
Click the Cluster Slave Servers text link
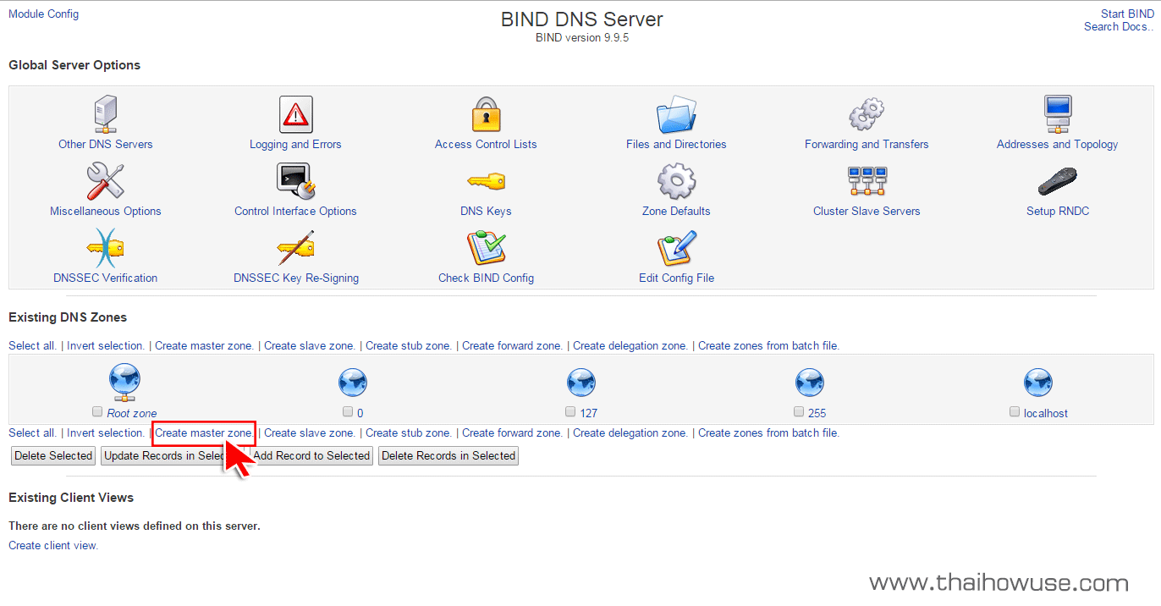[x=867, y=212]
